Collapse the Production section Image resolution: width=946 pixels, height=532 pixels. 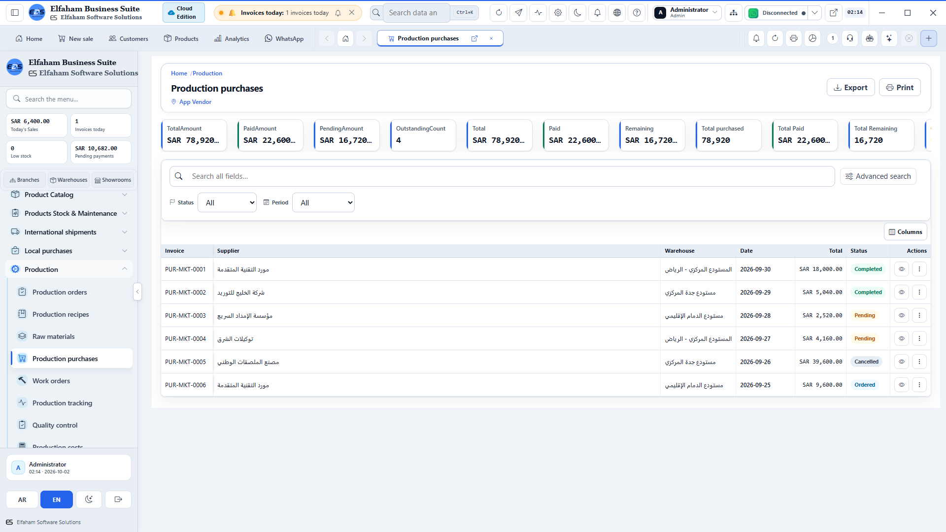[x=68, y=269]
